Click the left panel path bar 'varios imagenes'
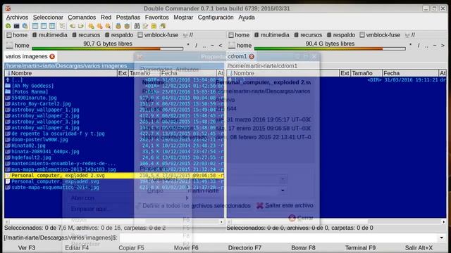The image size is (451, 253). [x=114, y=66]
